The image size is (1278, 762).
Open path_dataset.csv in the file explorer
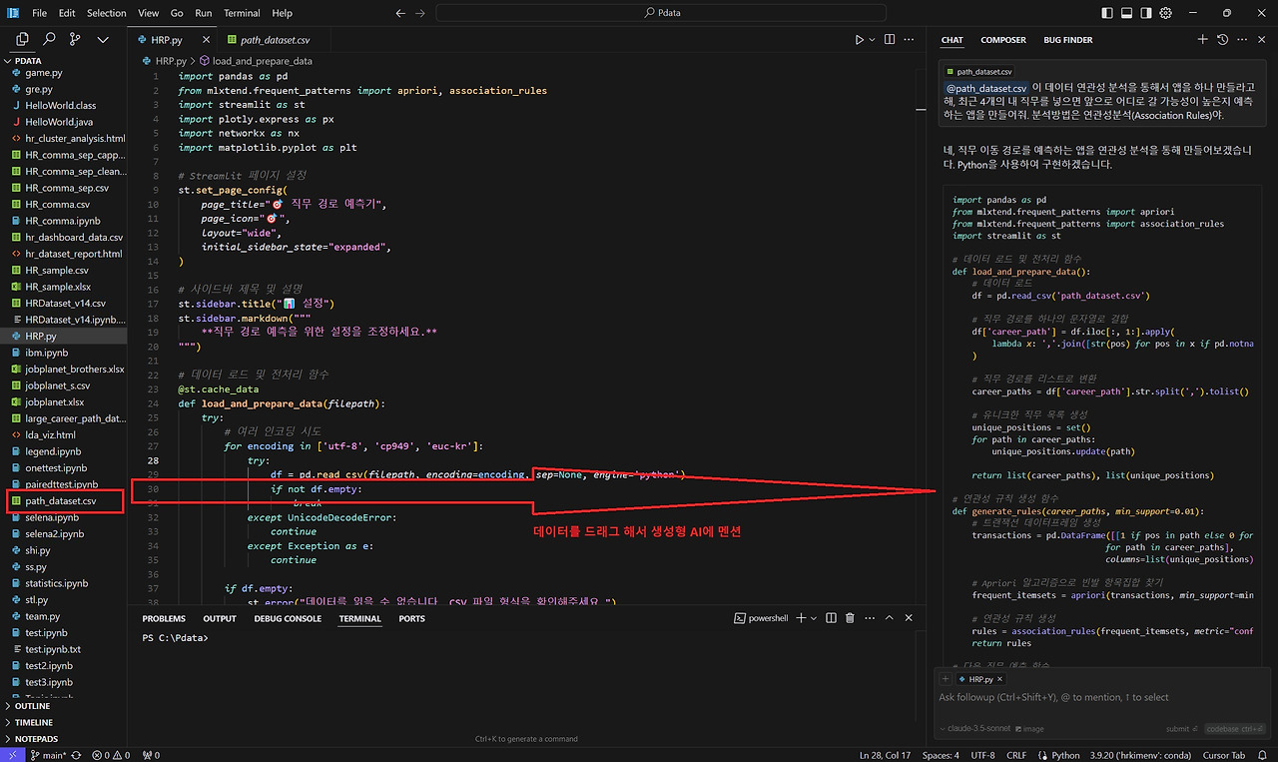(x=60, y=501)
